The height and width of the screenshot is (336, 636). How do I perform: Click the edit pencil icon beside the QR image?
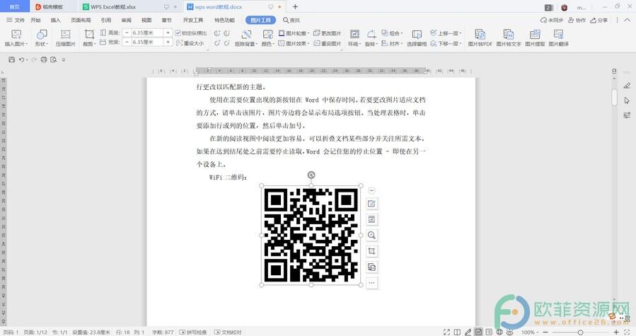point(371,204)
